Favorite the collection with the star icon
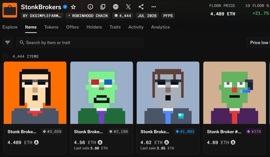This screenshot has height=157, width=270. tap(73, 7)
